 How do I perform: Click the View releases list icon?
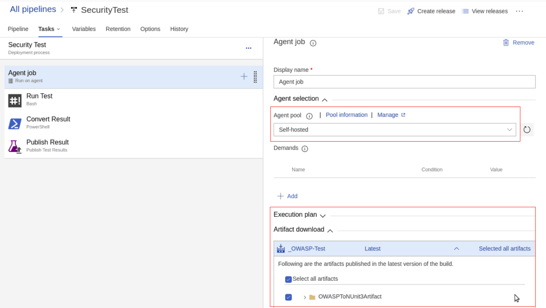[465, 11]
